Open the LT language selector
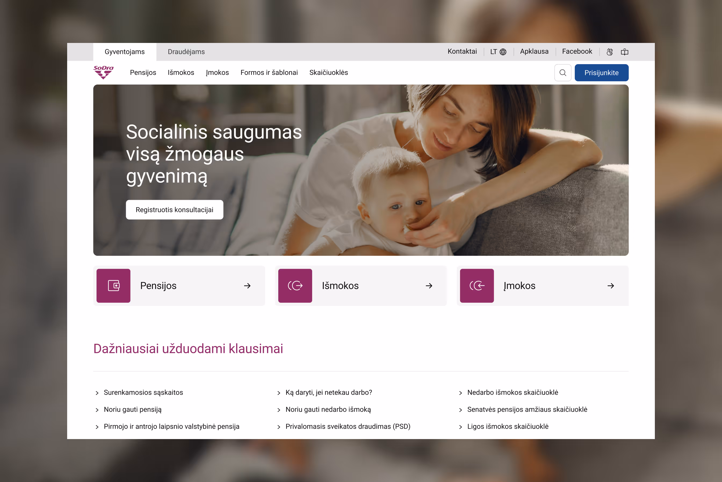Viewport: 722px width, 482px height. coord(498,52)
